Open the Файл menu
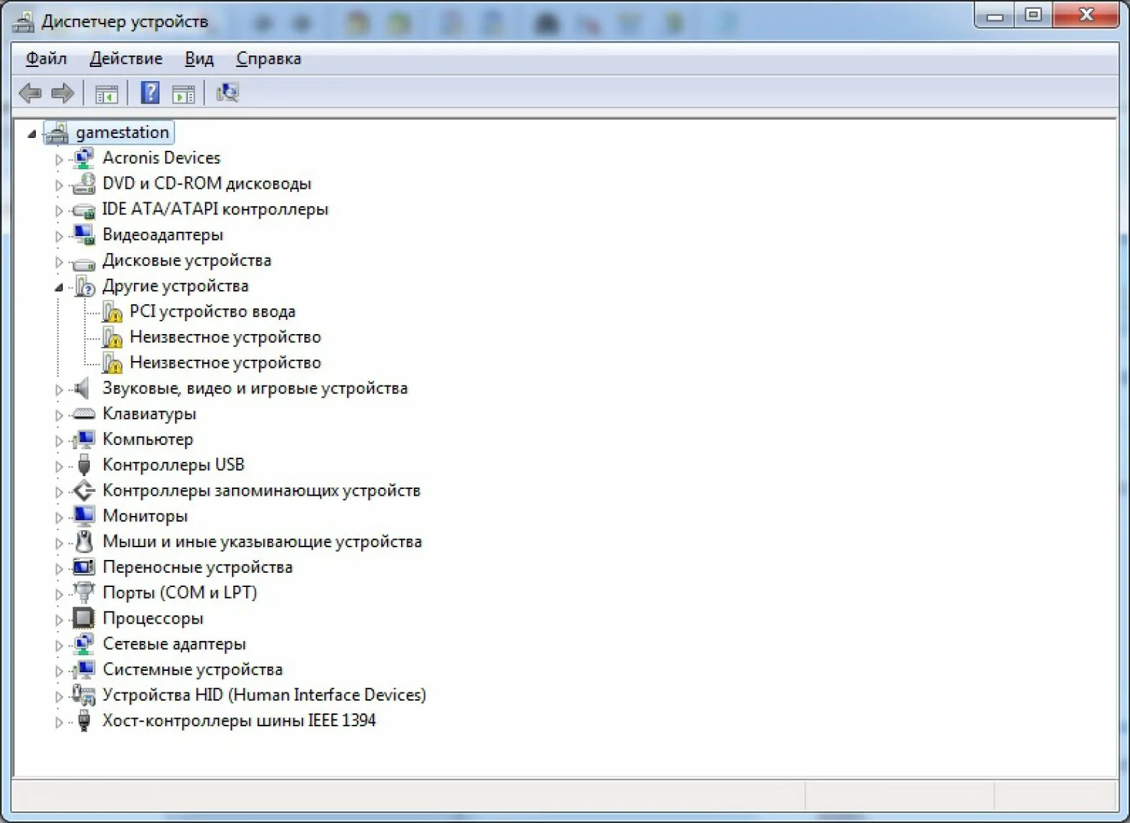This screenshot has width=1130, height=823. [46, 59]
